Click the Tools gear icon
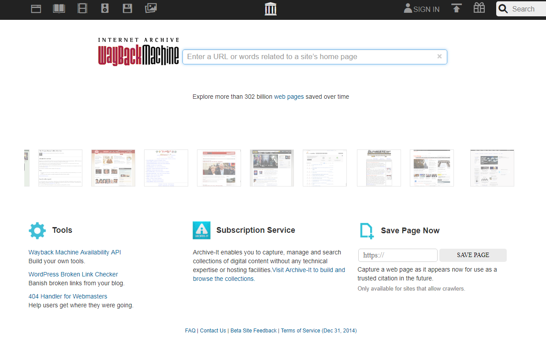Screen dimensions: 546x347 coord(37,231)
